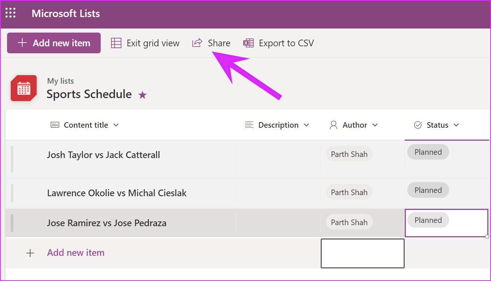Click the plus icon beside Add new item row
This screenshot has height=281, width=491.
pyautogui.click(x=30, y=253)
